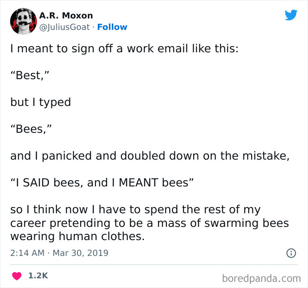Click the "I meant to sign off" line

click(125, 48)
